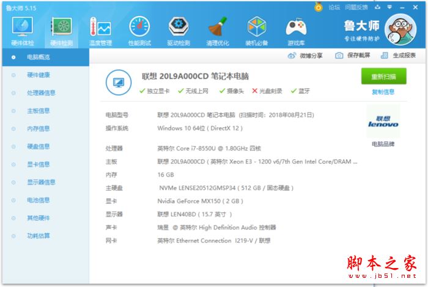Click the 鲁大师 mascot avatar
428x287 pixels.
tap(400, 29)
